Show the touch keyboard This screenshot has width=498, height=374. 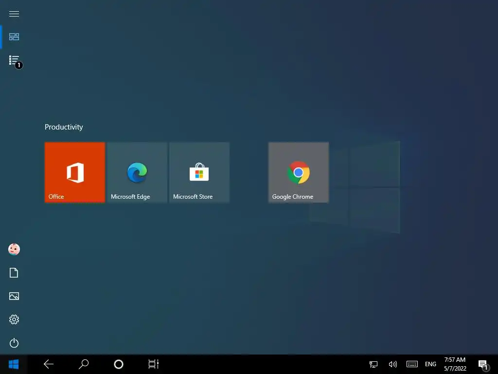point(412,364)
